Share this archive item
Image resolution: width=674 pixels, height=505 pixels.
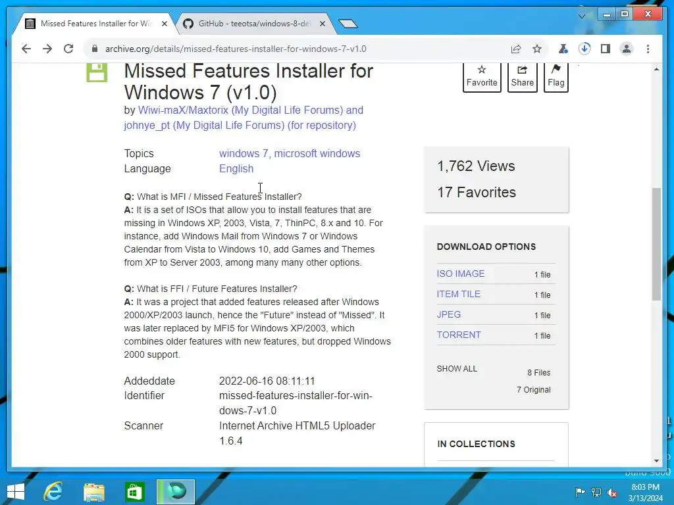point(522,77)
